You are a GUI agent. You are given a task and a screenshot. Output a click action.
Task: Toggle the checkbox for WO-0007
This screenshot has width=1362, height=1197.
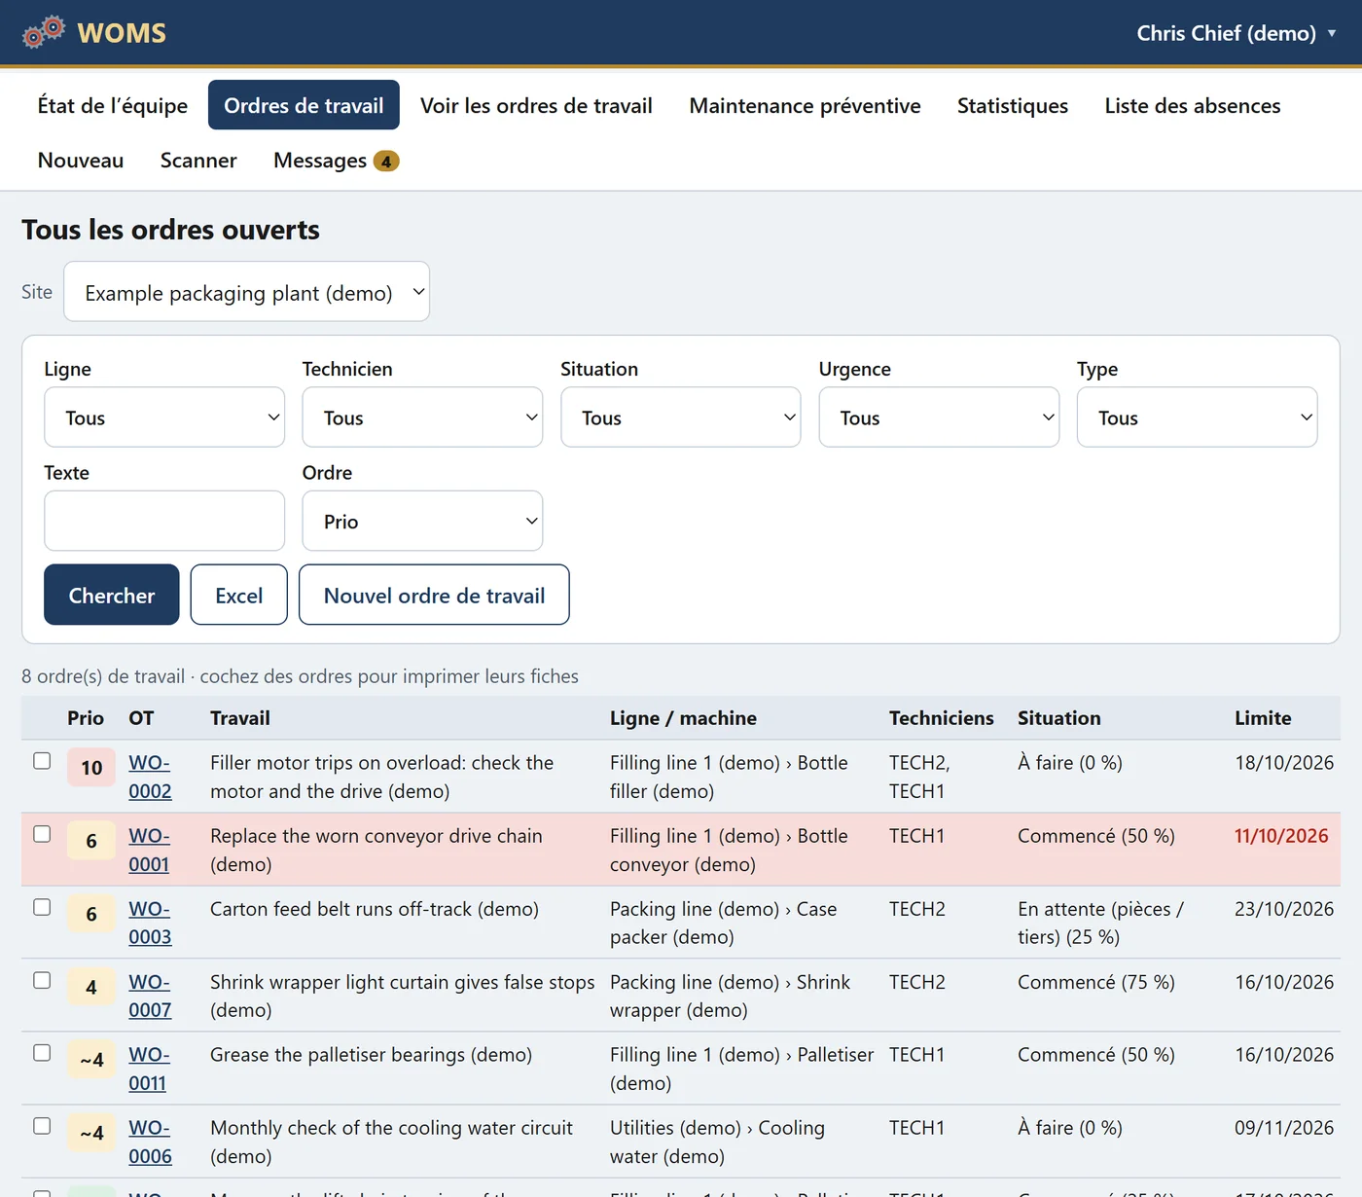click(x=42, y=980)
